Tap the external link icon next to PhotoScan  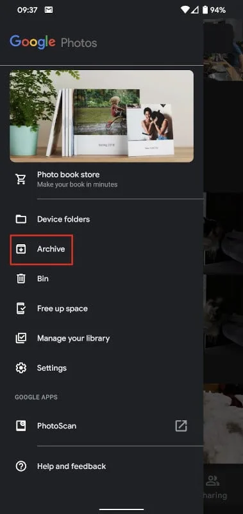point(181,426)
